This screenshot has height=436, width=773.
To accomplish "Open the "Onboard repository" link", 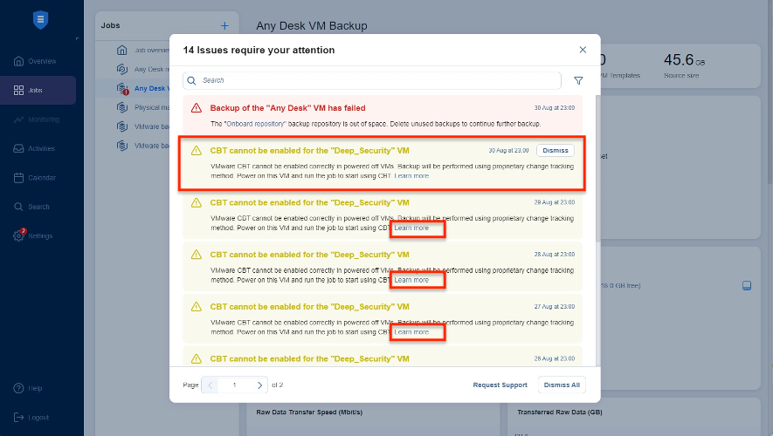I will click(255, 124).
